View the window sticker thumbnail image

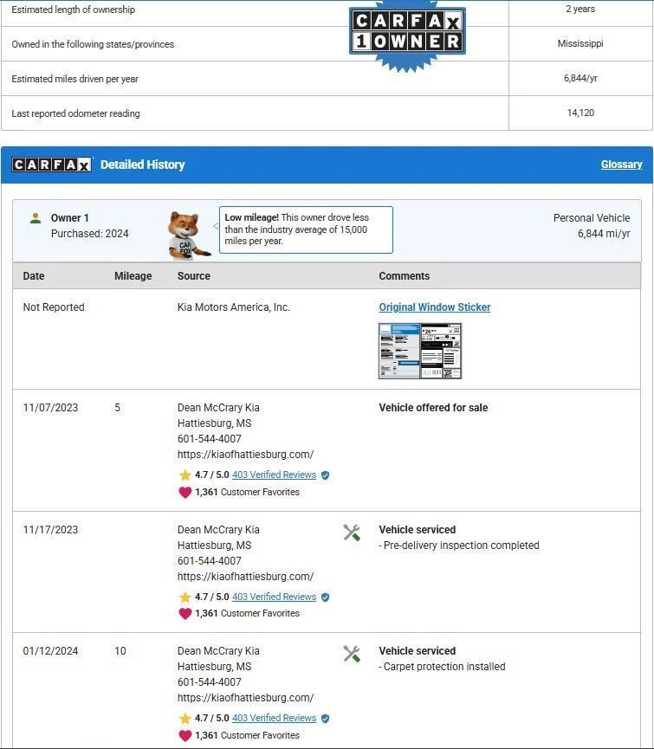(420, 351)
